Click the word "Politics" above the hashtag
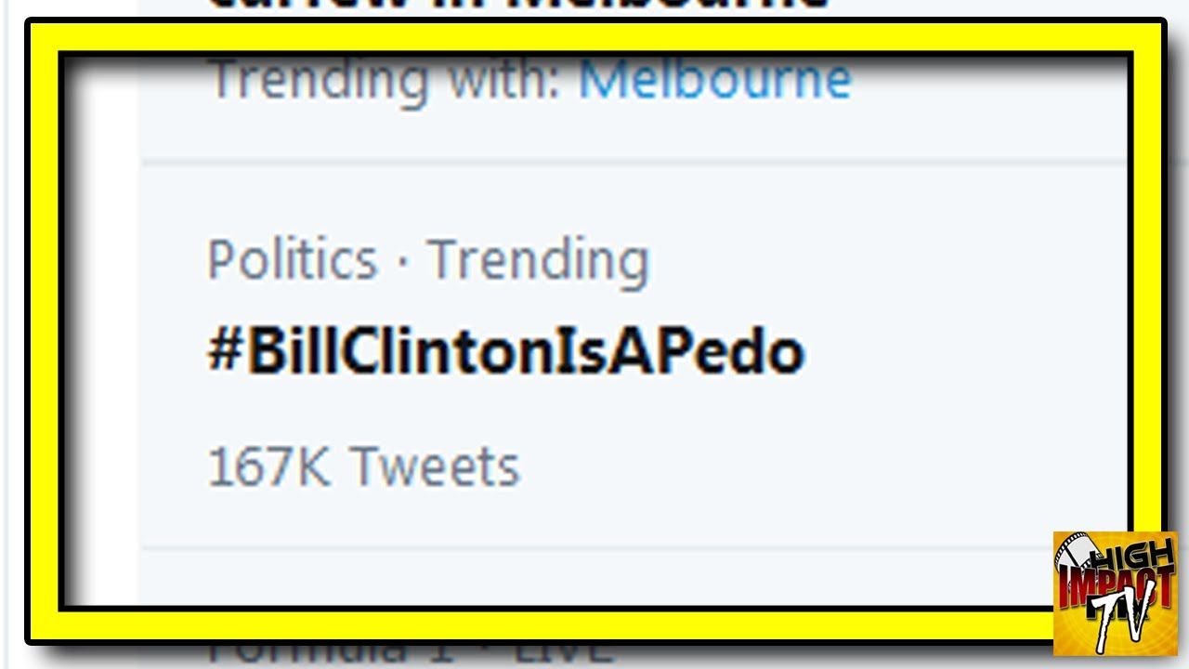The height and width of the screenshot is (669, 1189). 292,259
